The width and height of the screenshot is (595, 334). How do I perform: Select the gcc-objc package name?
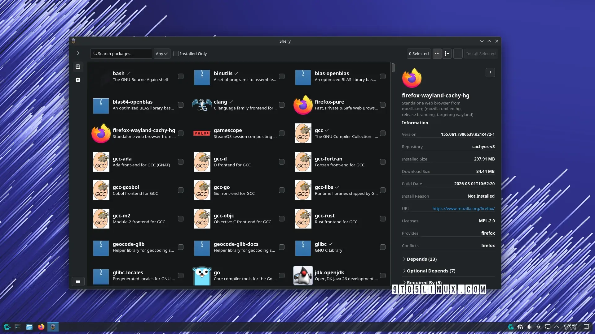point(224,216)
